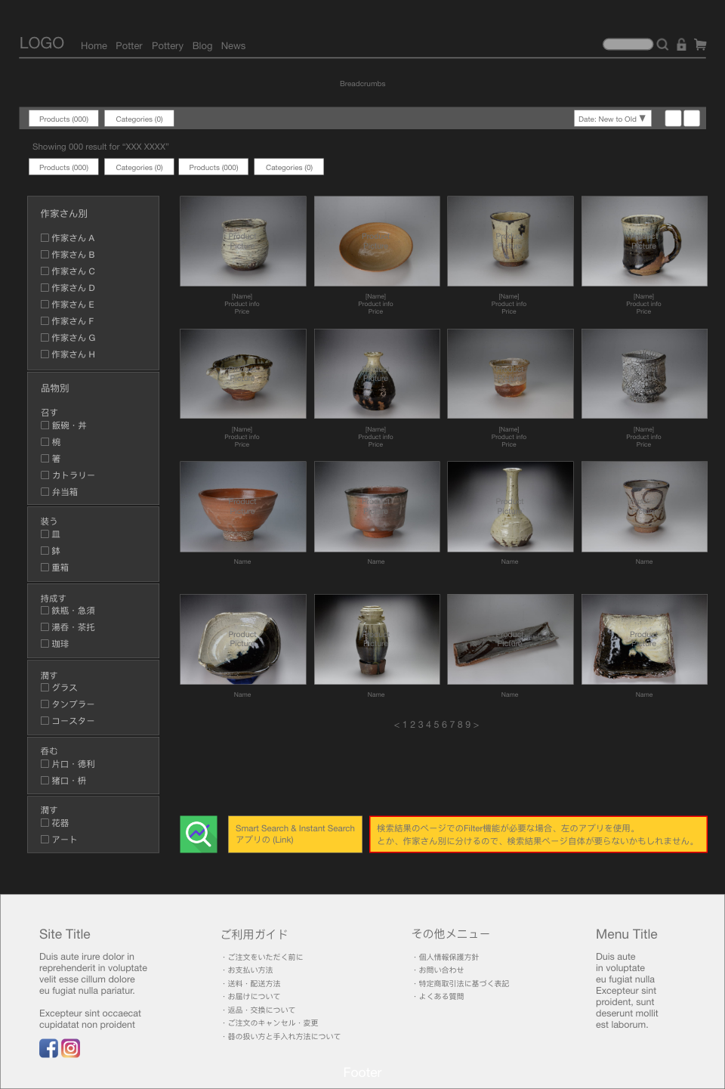Viewport: 725px width, 1089px height.
Task: Open the Date: New to Old dropdown
Action: 612,119
